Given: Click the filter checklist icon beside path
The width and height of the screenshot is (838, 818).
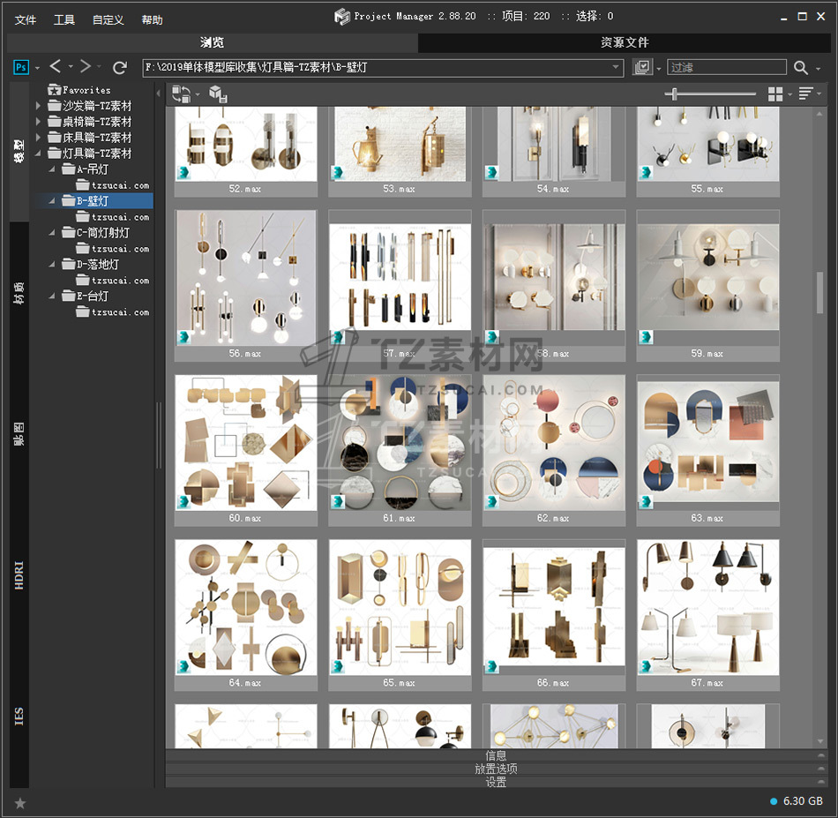Looking at the screenshot, I should [x=642, y=68].
